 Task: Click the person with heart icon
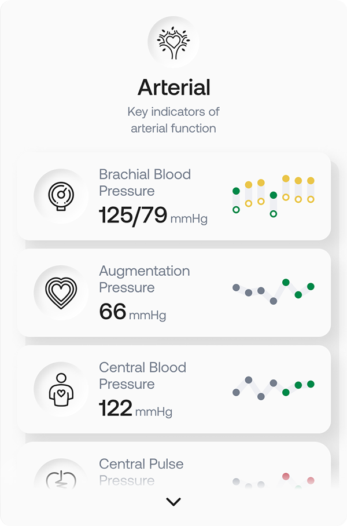[x=61, y=389]
